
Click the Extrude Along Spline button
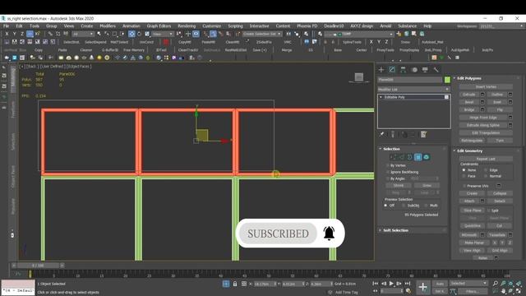pyautogui.click(x=483, y=125)
